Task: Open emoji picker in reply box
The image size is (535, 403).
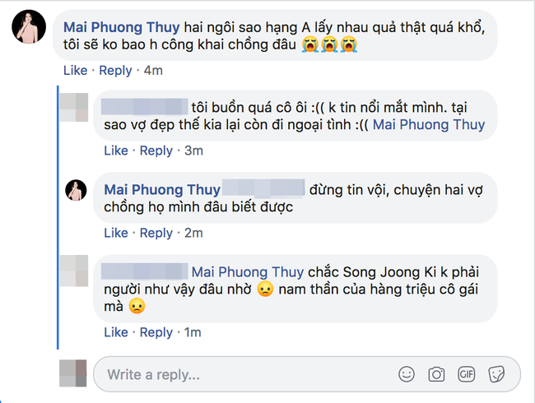Action: [x=407, y=374]
